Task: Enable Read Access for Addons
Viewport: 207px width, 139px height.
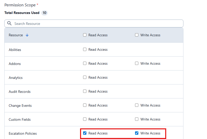Action: (85, 63)
